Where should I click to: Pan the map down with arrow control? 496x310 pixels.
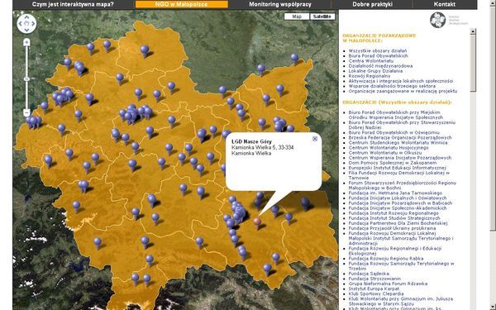point(26,30)
